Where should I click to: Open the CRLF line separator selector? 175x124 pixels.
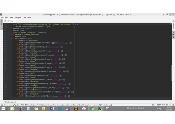pyautogui.click(x=159, y=105)
